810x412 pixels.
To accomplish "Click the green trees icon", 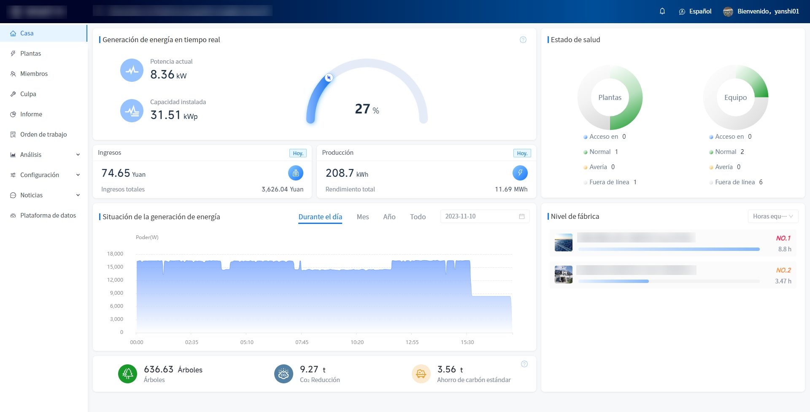I will pos(128,374).
